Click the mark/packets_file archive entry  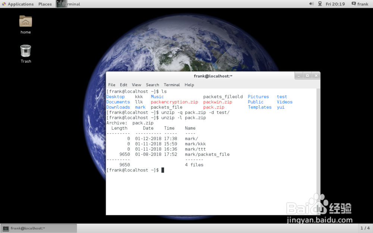(x=207, y=154)
